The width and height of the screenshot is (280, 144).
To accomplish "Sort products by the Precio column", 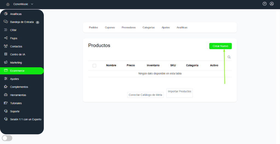I will click(x=131, y=66).
